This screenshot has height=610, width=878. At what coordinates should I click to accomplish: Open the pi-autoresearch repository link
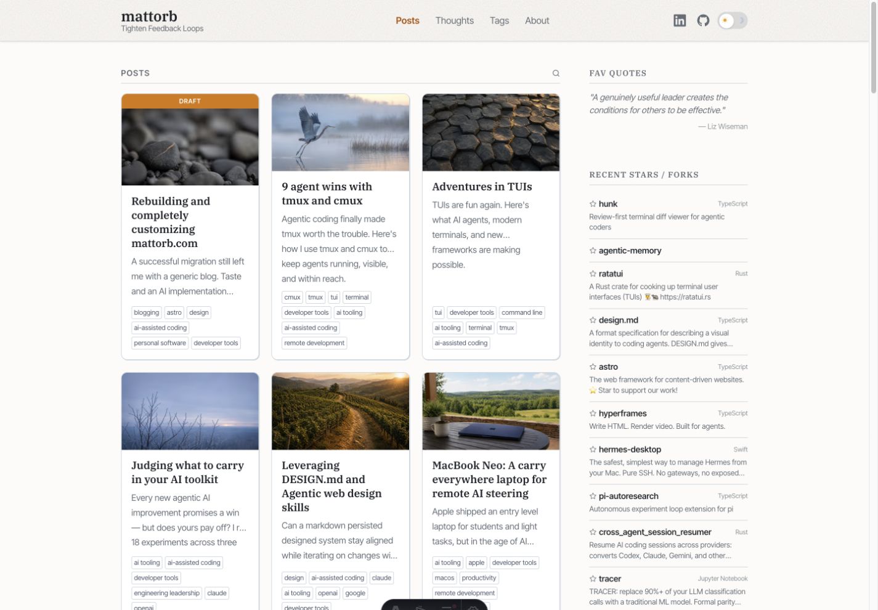628,496
